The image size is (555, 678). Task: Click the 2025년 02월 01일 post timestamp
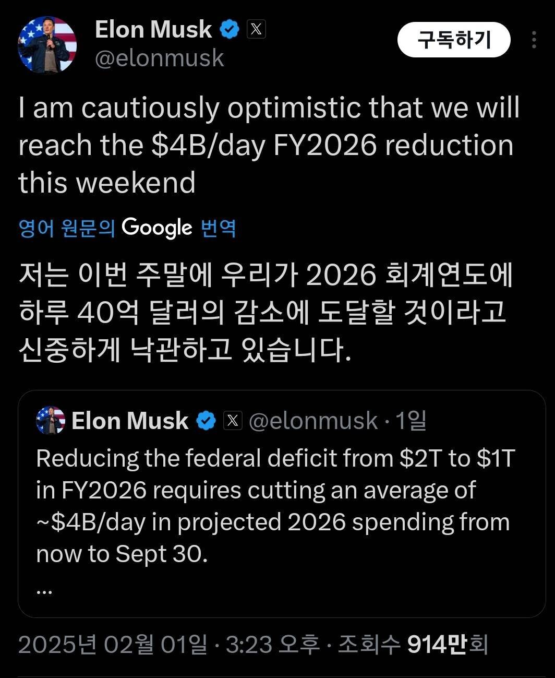click(x=112, y=645)
